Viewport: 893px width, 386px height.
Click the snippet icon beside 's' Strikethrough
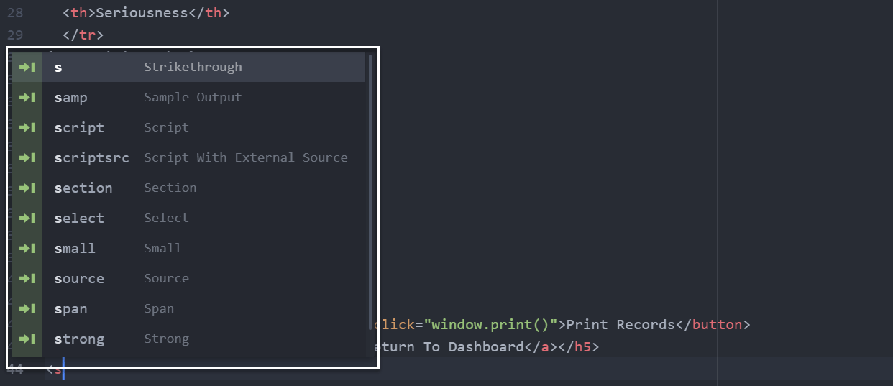(27, 67)
